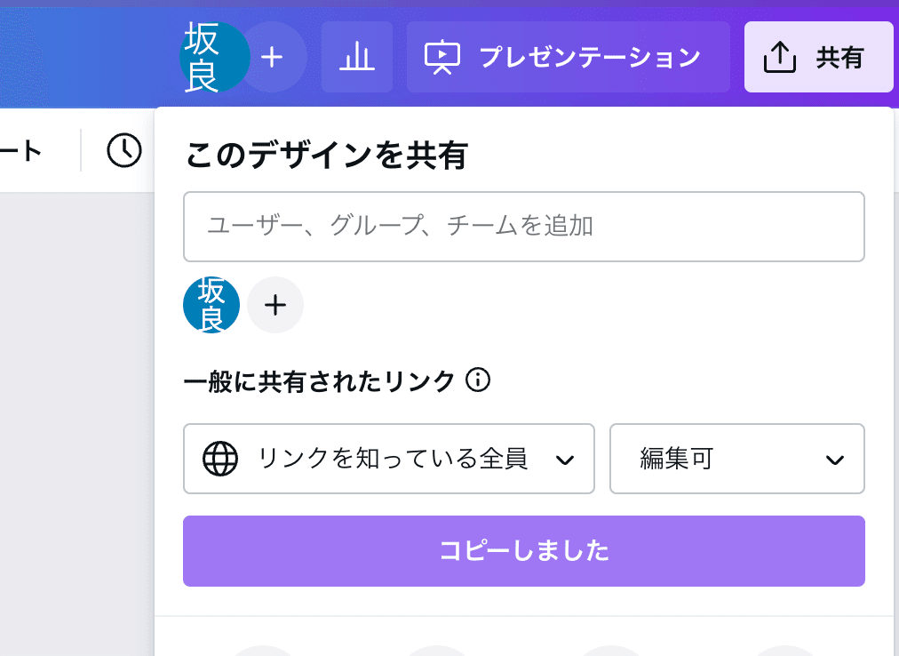The image size is (899, 656).
Task: Open the insights bar chart icon
Action: tap(356, 57)
